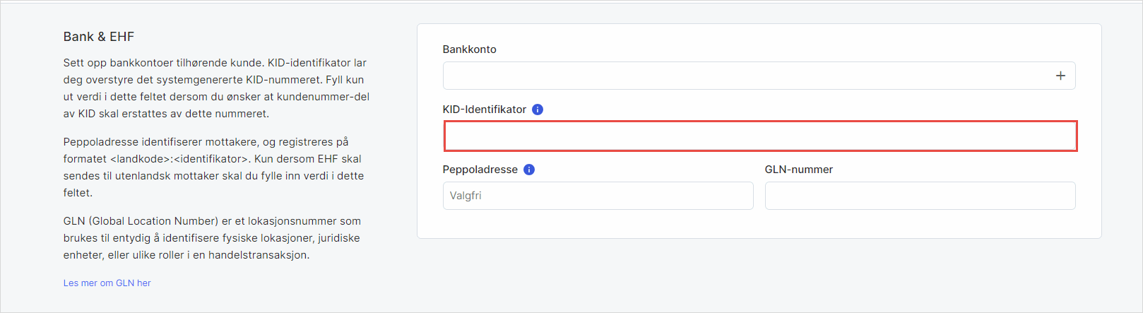Click the paragraph starting 'Sett opp bankkontoer'
The width and height of the screenshot is (1143, 313).
215,88
